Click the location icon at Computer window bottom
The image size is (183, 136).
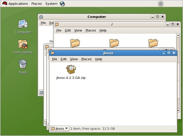tap(41, 92)
